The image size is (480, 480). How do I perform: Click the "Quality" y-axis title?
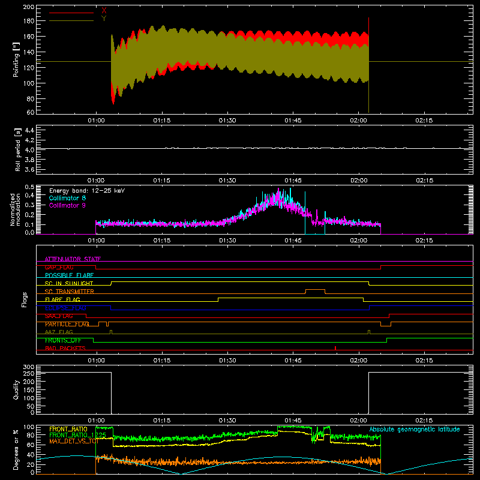click(x=16, y=389)
